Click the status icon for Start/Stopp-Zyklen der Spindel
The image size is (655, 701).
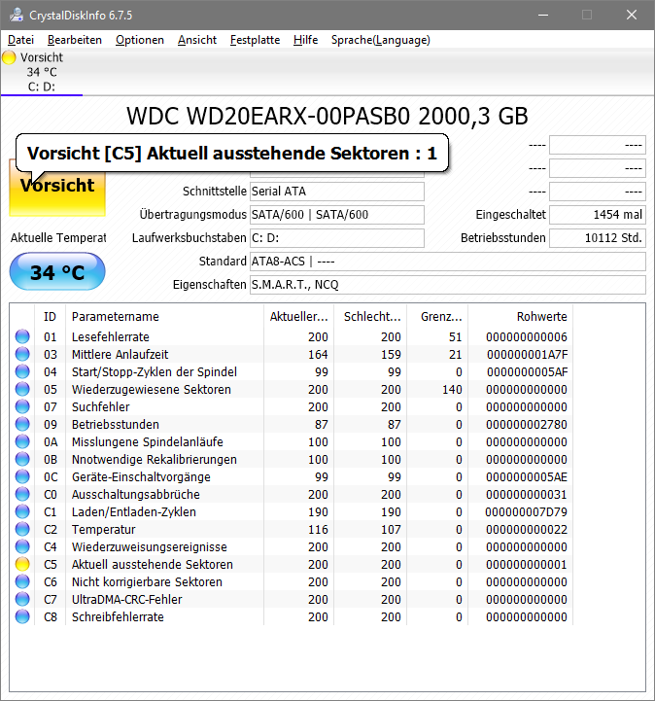[22, 371]
